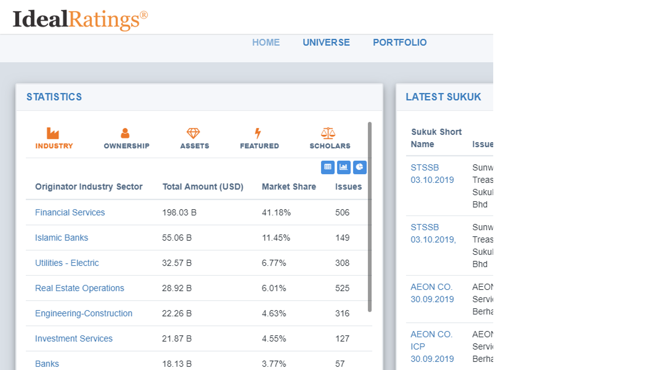The width and height of the screenshot is (659, 370).
Task: Open the AEON CO. 30.09.2019 sukuk link
Action: pos(432,293)
